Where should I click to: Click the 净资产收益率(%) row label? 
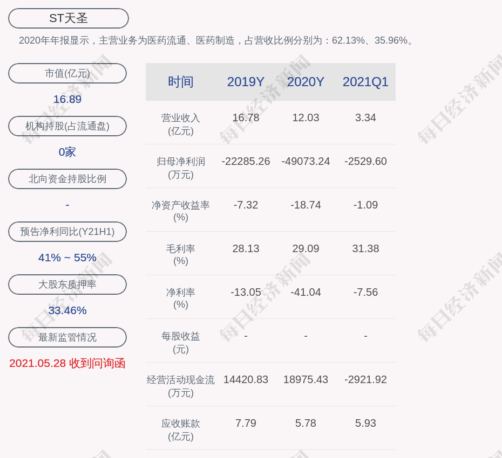tap(181, 211)
